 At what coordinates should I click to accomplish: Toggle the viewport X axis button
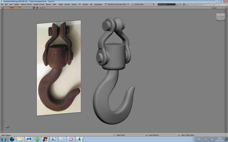(x=41, y=8)
